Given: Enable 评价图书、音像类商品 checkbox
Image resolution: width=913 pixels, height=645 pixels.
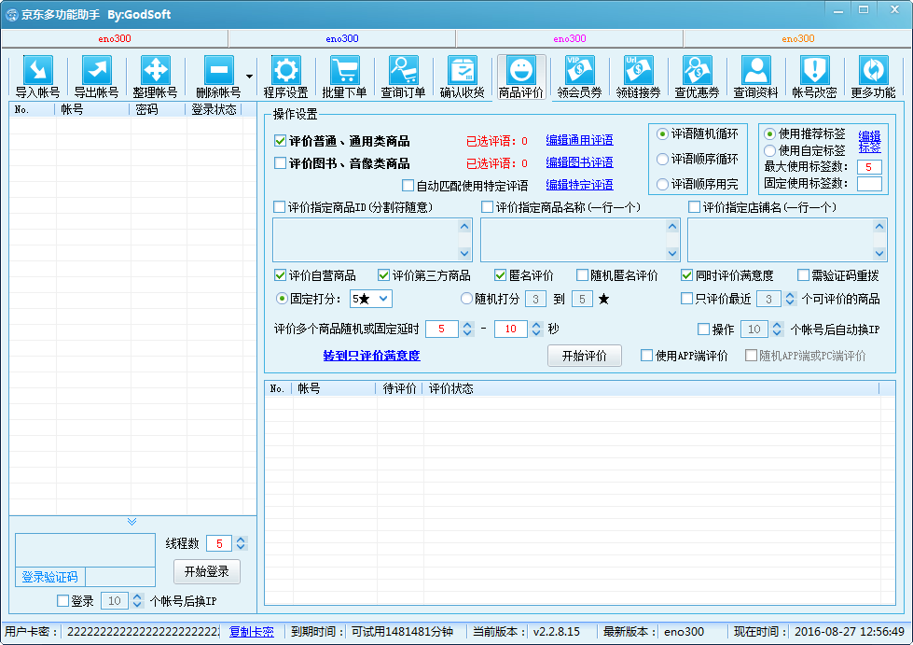Looking at the screenshot, I should [x=281, y=163].
